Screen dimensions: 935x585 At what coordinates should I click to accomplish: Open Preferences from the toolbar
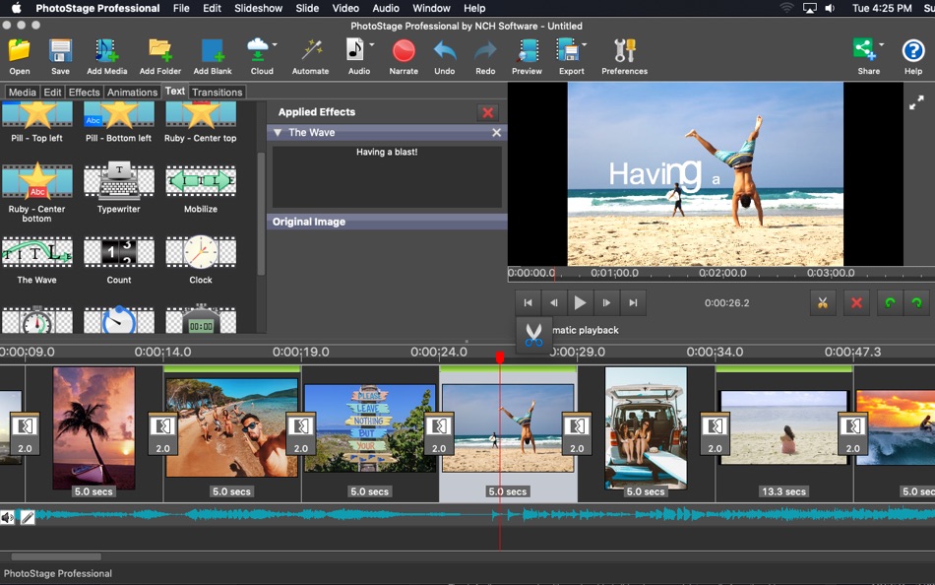[624, 49]
